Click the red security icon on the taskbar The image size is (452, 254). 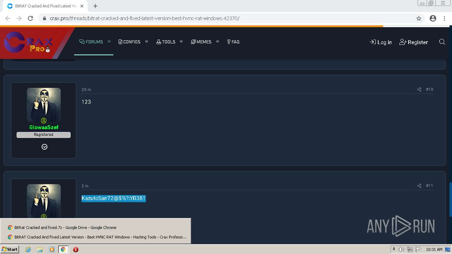tap(76, 249)
